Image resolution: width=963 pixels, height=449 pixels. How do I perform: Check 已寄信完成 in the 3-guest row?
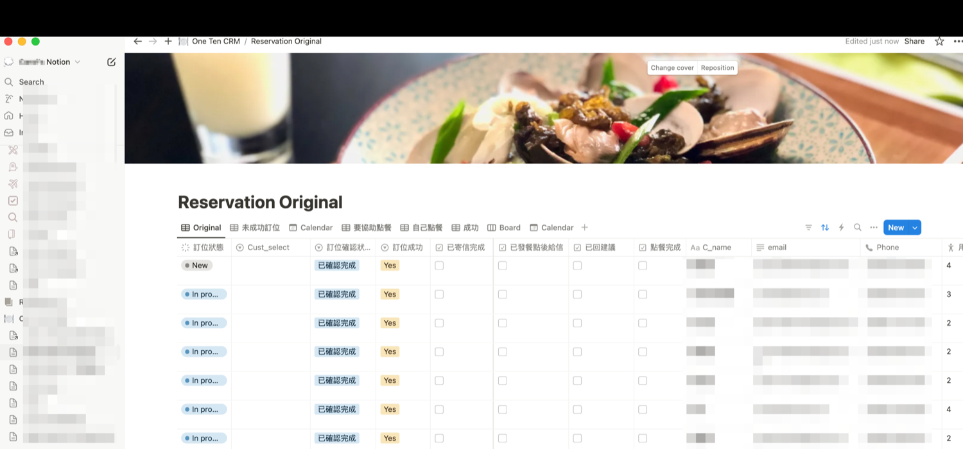pos(439,294)
